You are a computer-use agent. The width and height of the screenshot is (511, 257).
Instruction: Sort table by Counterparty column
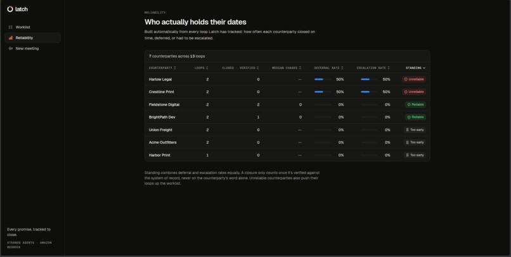click(162, 68)
